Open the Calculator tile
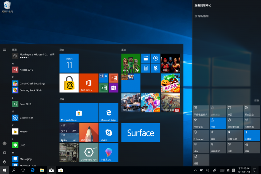 tap(146, 68)
